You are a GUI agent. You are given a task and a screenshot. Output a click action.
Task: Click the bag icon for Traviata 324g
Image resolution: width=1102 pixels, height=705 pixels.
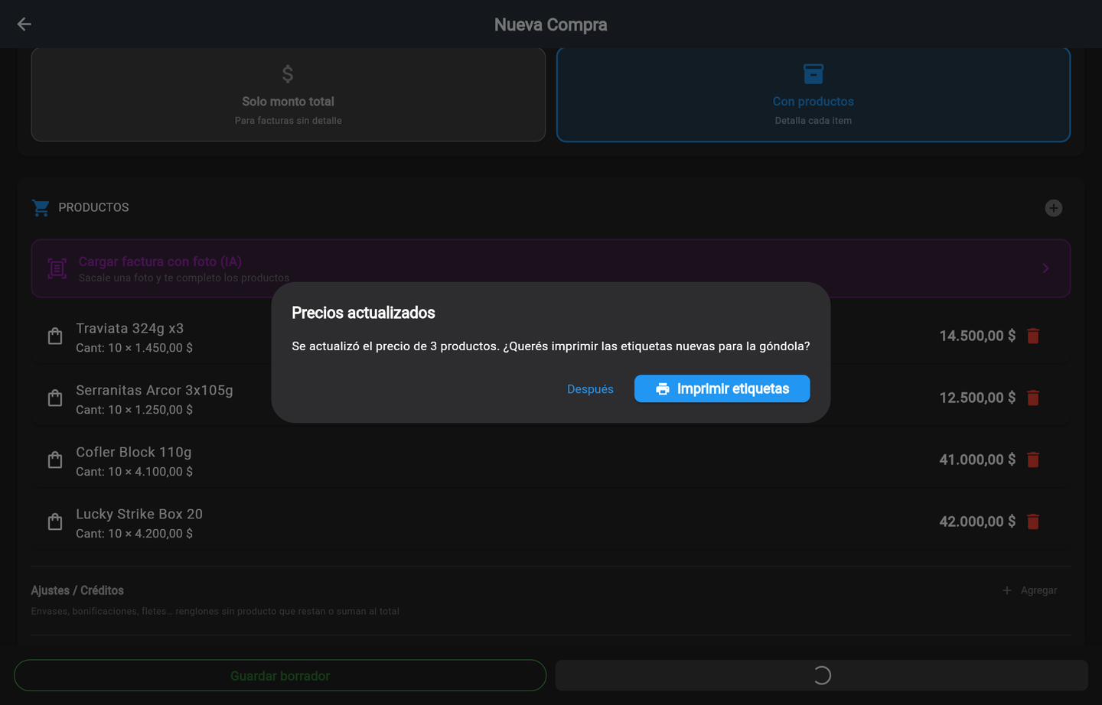(55, 336)
